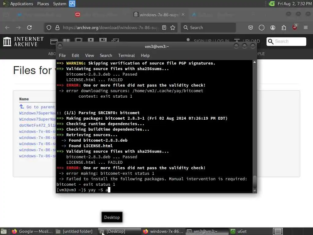
Task: Click the blue monitor icon in top panel
Action: tap(72, 4)
